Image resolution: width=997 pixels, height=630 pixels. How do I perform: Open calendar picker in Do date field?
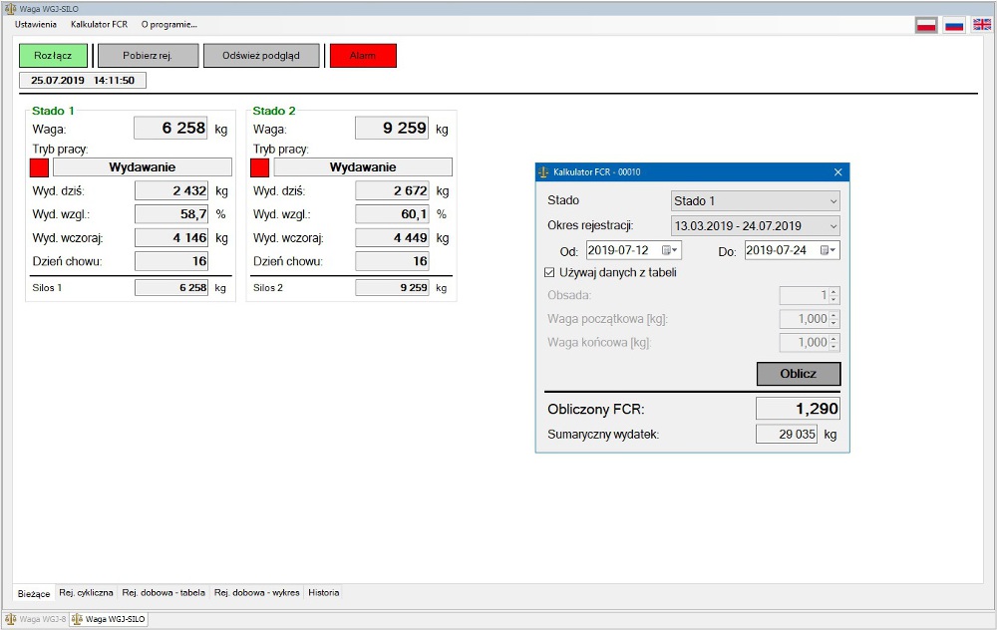click(x=829, y=250)
